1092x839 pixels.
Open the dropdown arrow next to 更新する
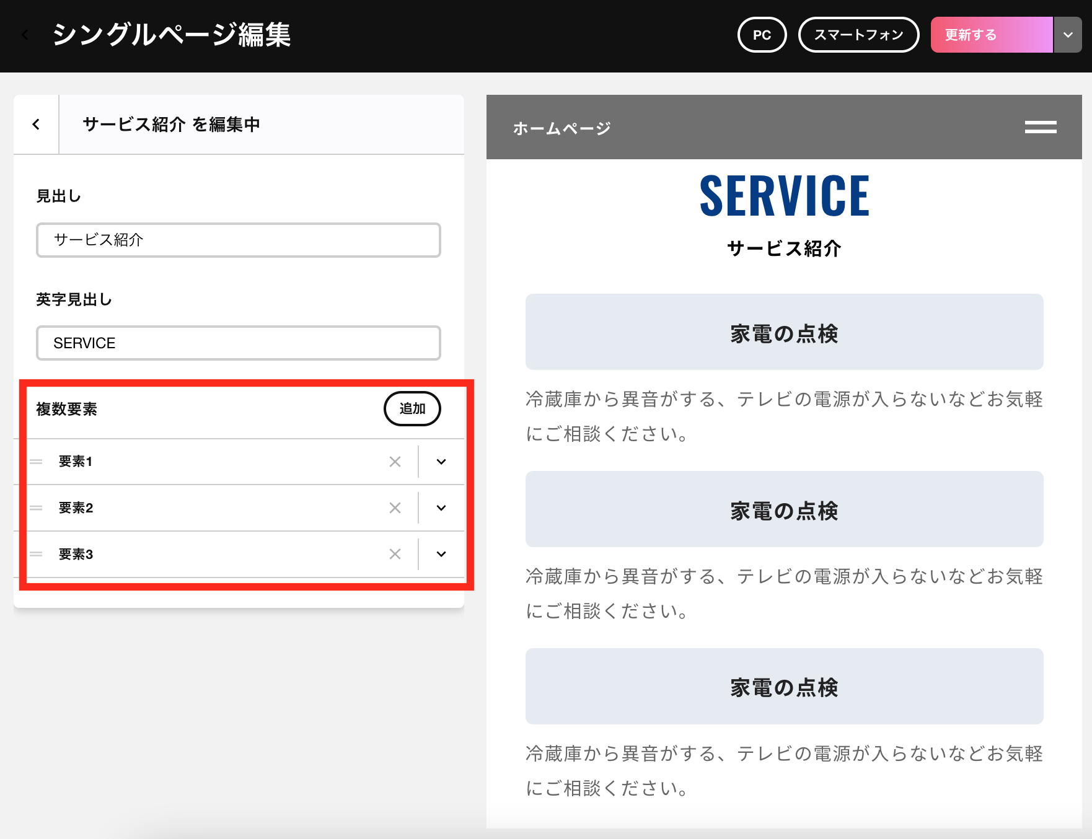[x=1068, y=35]
